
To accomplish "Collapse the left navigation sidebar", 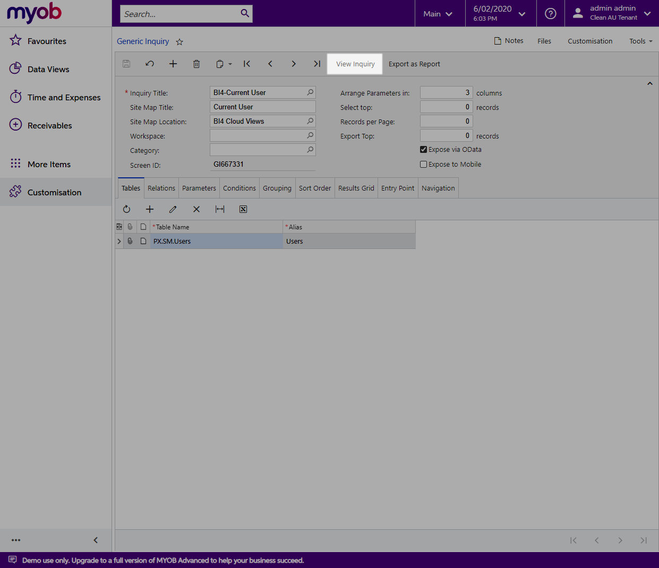I will pos(96,540).
